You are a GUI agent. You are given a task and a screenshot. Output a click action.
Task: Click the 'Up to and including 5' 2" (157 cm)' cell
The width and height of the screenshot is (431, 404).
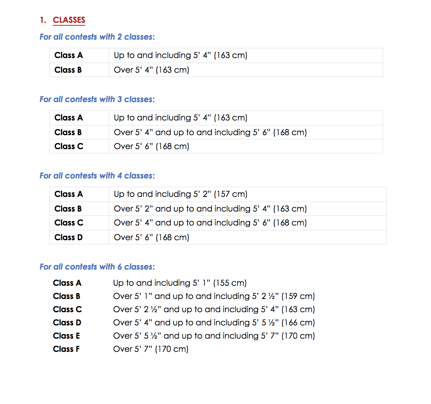[x=180, y=194]
